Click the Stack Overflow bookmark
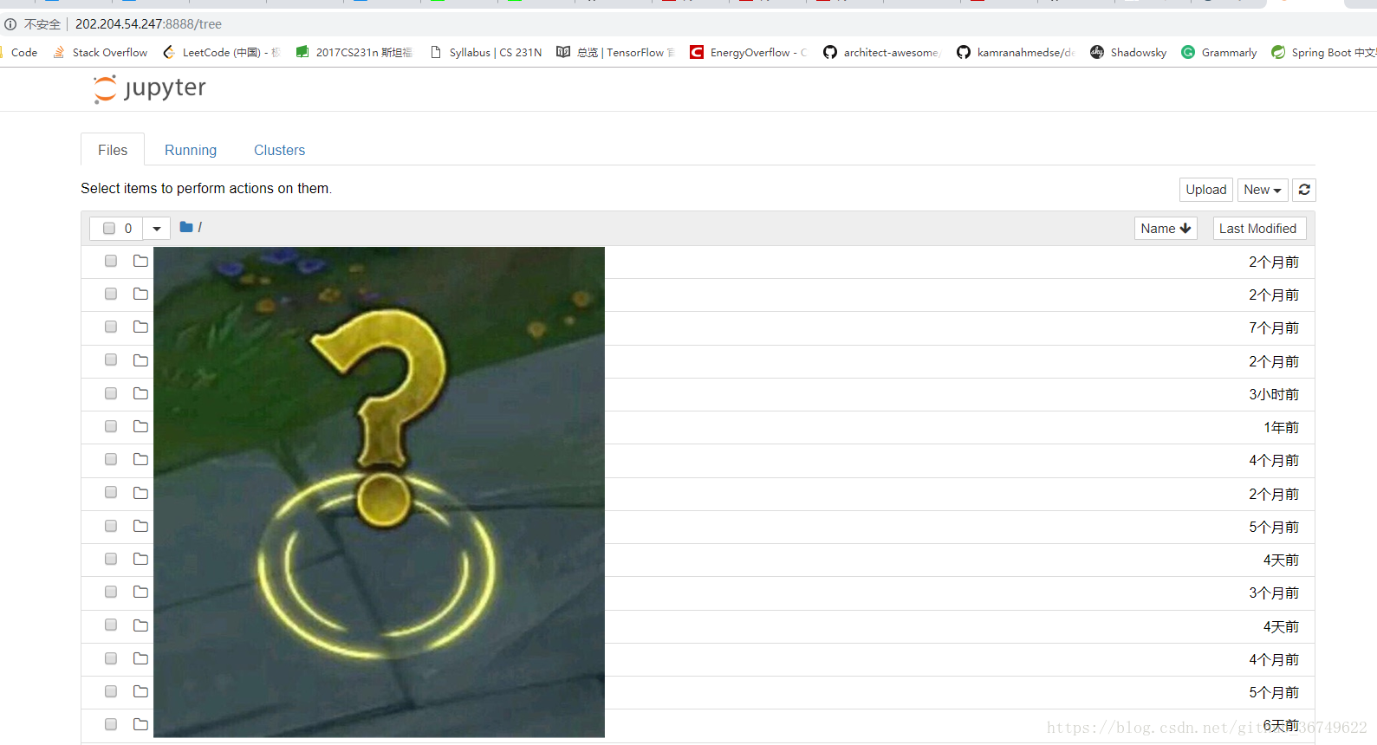The height and width of the screenshot is (745, 1377). (101, 52)
